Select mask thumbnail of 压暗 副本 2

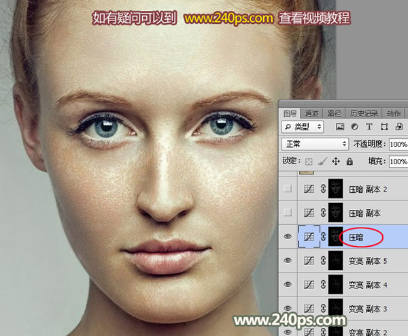pos(335,188)
